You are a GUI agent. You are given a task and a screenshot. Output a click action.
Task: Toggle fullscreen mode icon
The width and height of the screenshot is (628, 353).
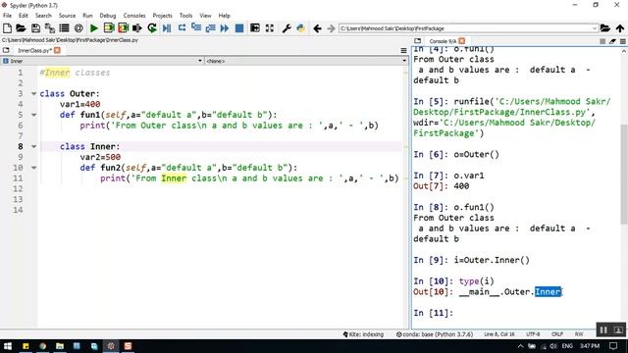click(x=270, y=28)
